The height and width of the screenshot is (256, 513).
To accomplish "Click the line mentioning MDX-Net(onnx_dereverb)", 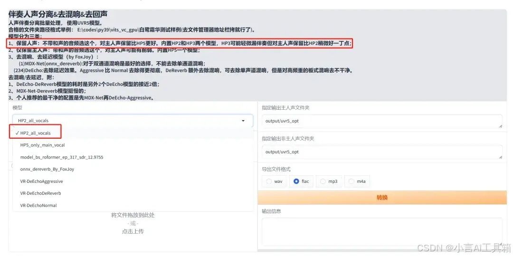I will pyautogui.click(x=112, y=64).
